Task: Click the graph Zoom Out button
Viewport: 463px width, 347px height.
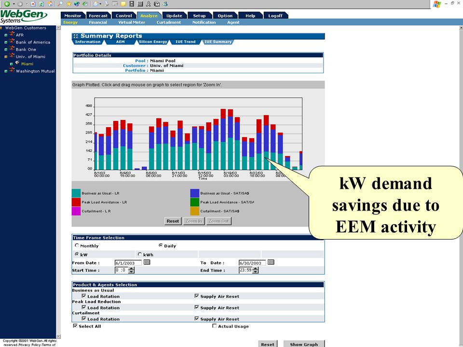Action: point(218,221)
